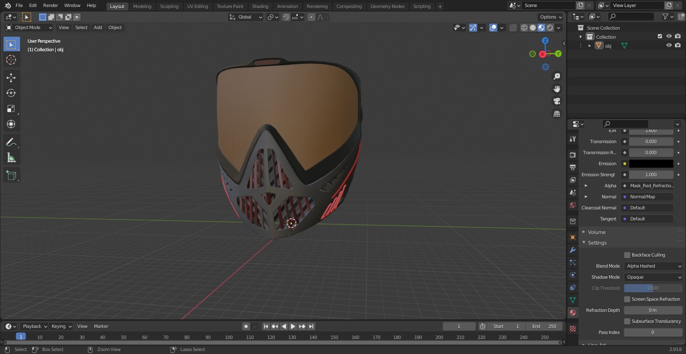Viewport: 686px width, 354px height.
Task: Open the Blend Mode Alpha Hashed dropdown
Action: pyautogui.click(x=653, y=266)
